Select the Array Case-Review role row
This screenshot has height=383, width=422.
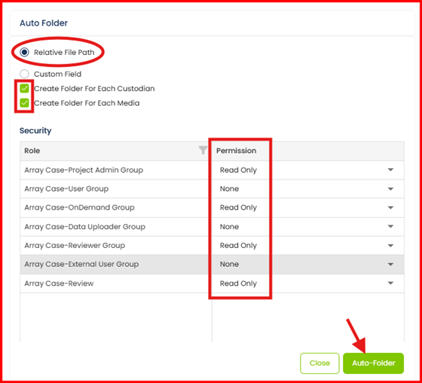coord(212,283)
